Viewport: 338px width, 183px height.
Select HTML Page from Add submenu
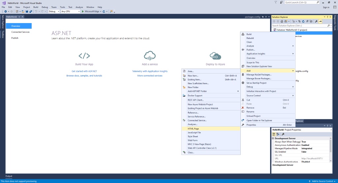click(193, 129)
